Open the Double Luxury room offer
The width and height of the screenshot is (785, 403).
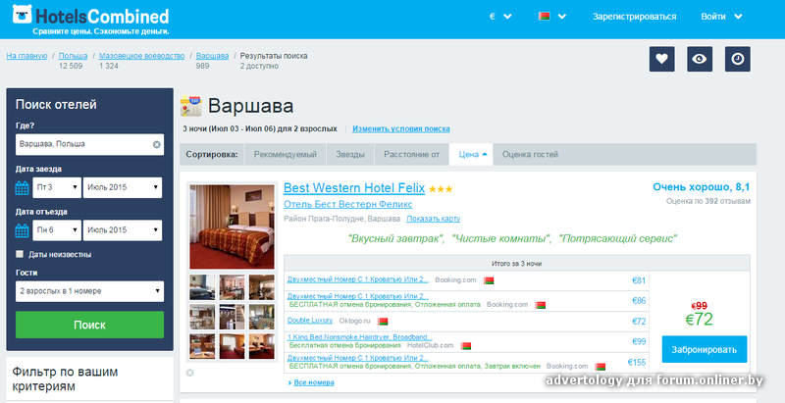tap(310, 320)
